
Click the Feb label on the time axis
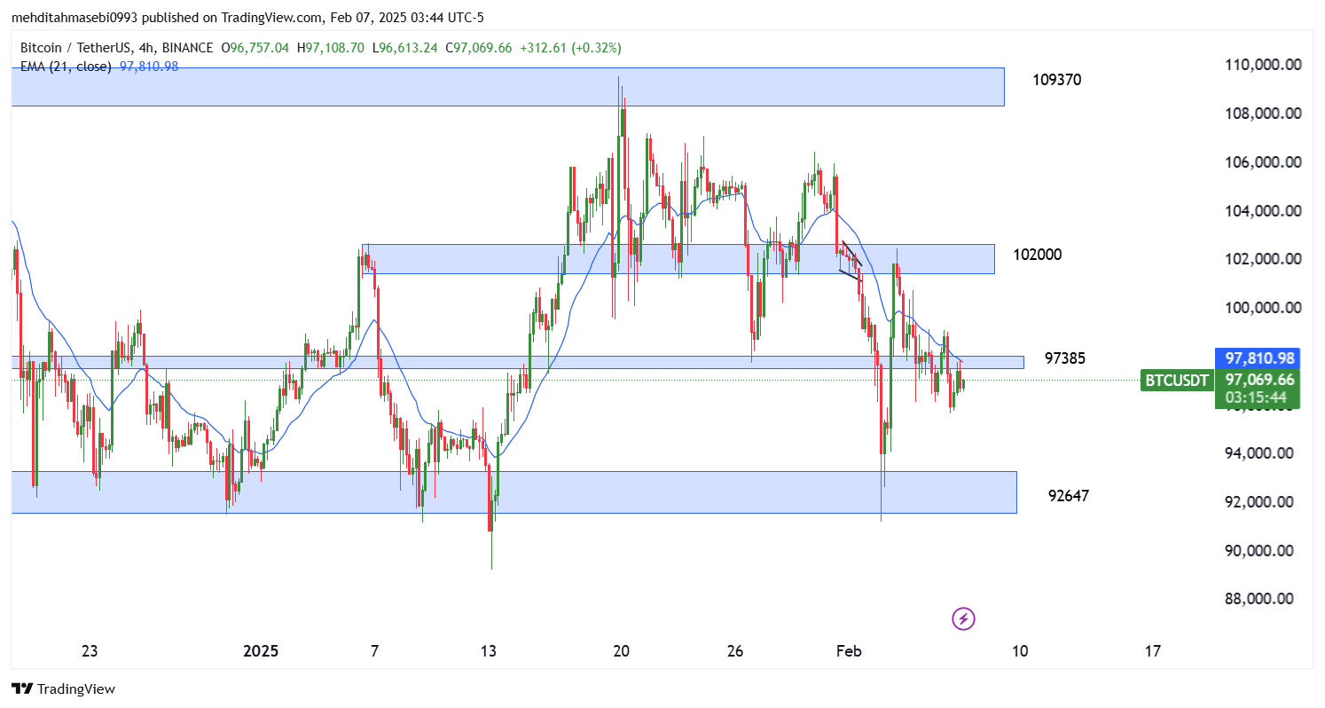(849, 651)
